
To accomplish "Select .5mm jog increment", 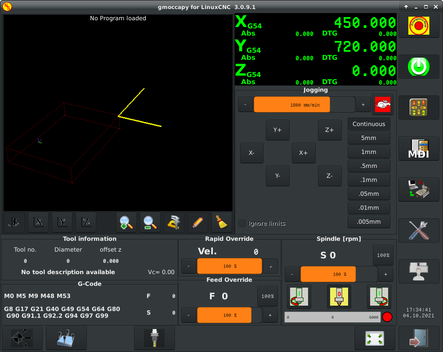I will tap(369, 166).
